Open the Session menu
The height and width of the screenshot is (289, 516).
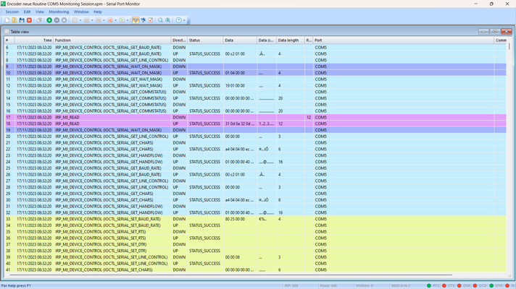click(12, 12)
